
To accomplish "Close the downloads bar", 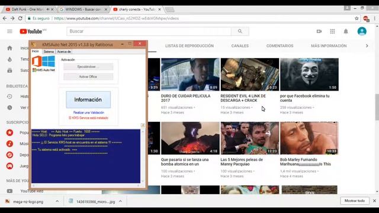I will 374,201.
